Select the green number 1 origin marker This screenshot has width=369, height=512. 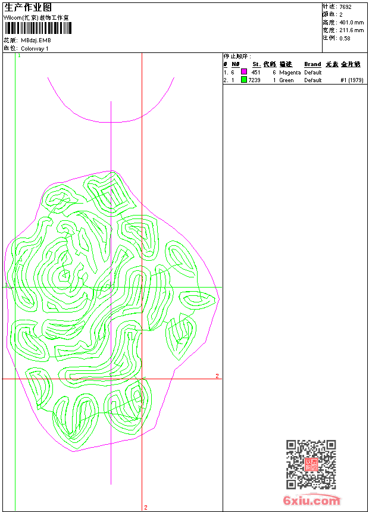pyautogui.click(x=19, y=55)
